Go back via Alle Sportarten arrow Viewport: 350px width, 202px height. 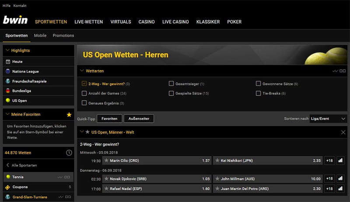point(8,165)
